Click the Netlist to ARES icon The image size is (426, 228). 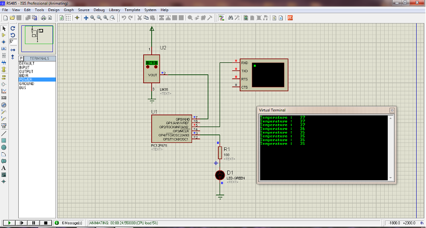click(x=290, y=18)
